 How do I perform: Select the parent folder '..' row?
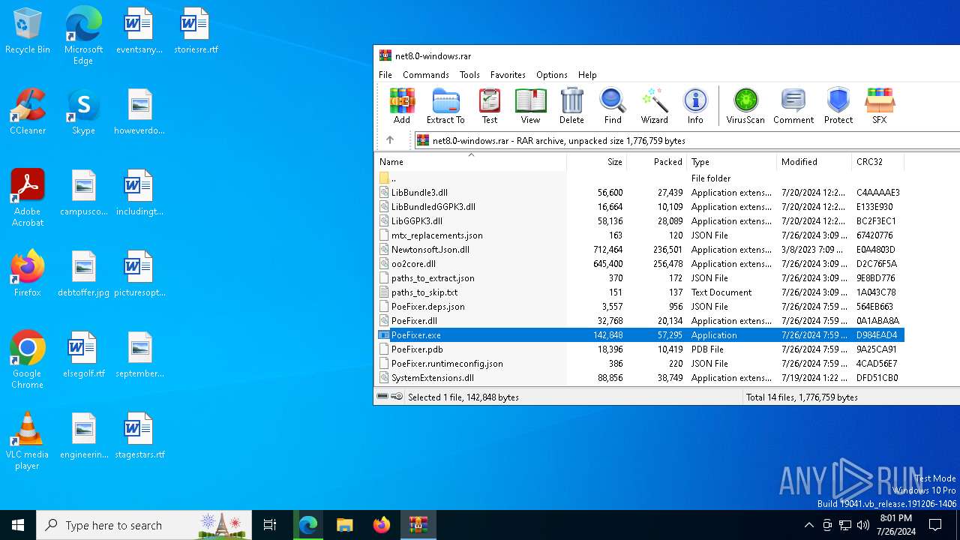click(x=640, y=178)
